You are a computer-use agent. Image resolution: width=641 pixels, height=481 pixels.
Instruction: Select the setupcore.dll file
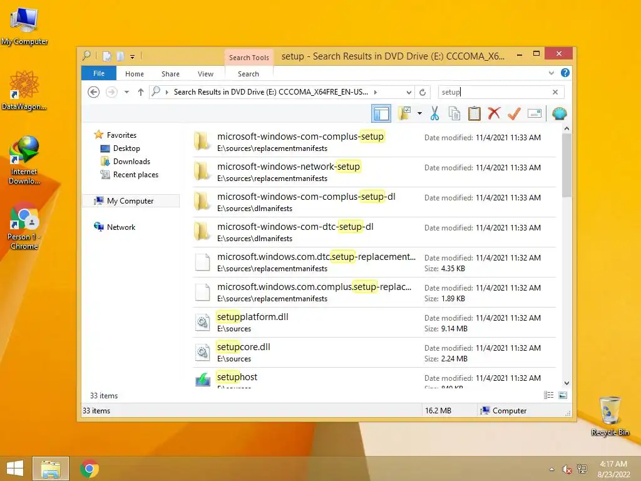pyautogui.click(x=374, y=352)
